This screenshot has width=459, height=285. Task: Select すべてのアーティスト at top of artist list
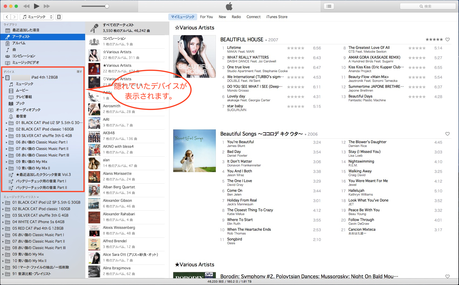click(127, 28)
